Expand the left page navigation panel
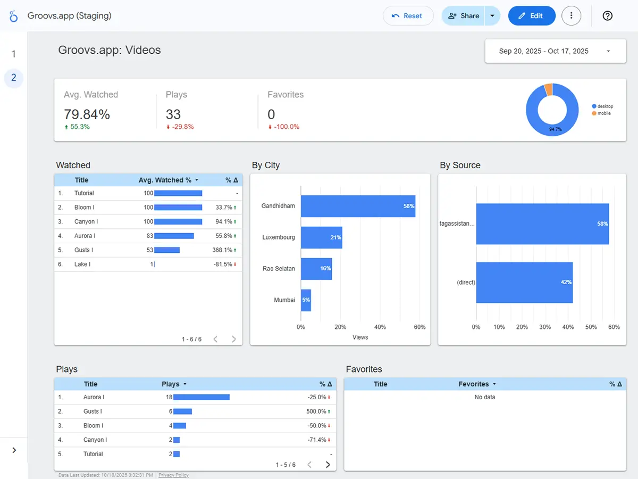 [14, 450]
